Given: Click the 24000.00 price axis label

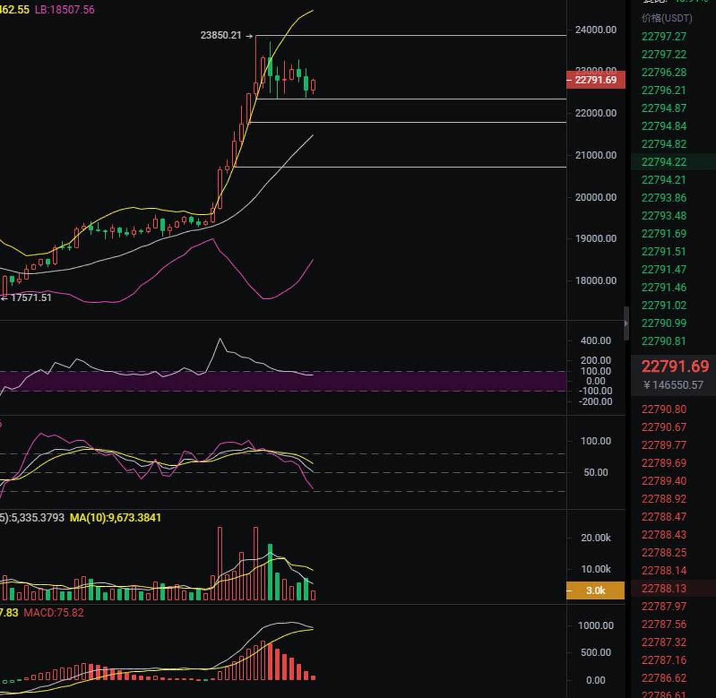Looking at the screenshot, I should click(595, 30).
